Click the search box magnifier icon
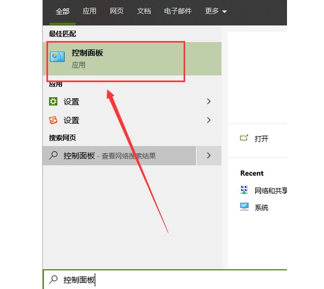 [53, 279]
